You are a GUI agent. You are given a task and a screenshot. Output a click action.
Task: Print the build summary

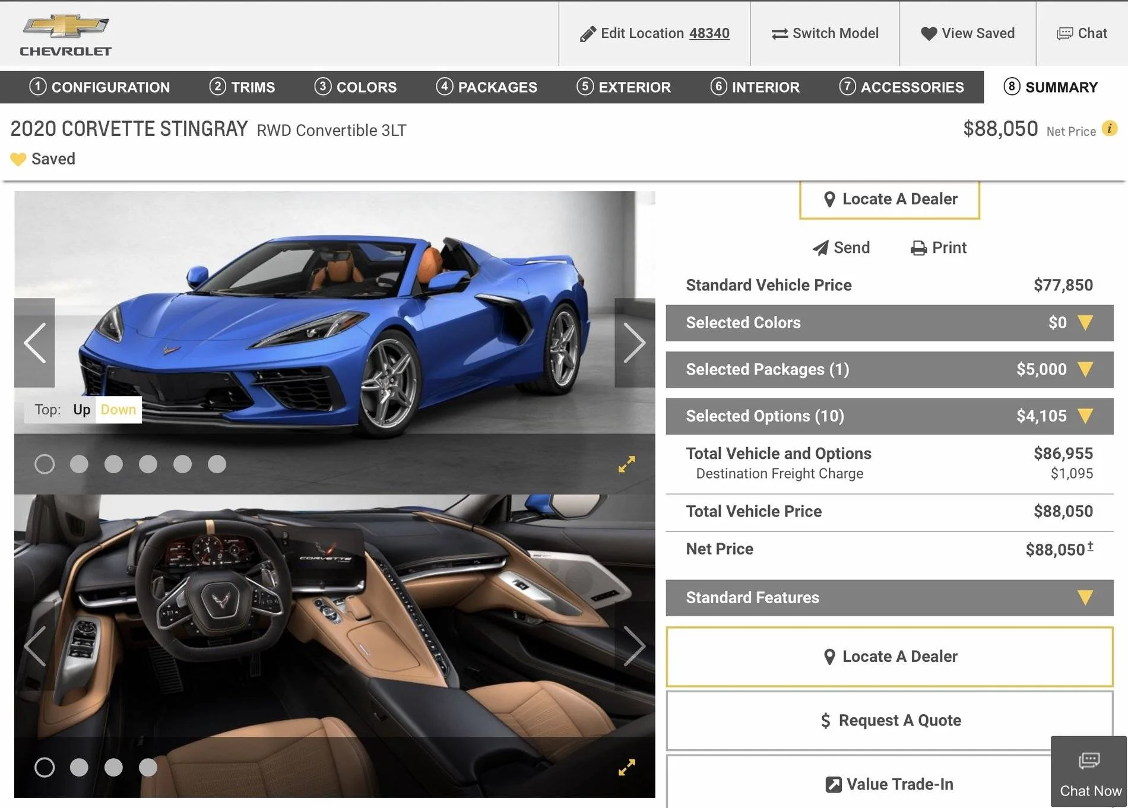pyautogui.click(x=939, y=248)
